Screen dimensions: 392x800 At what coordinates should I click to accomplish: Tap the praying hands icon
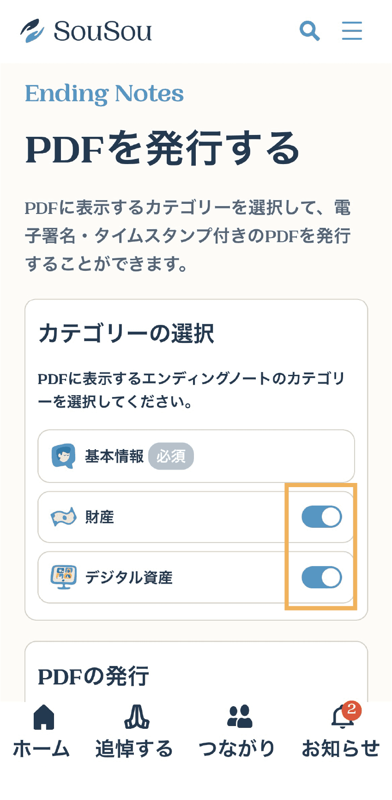[x=137, y=717]
